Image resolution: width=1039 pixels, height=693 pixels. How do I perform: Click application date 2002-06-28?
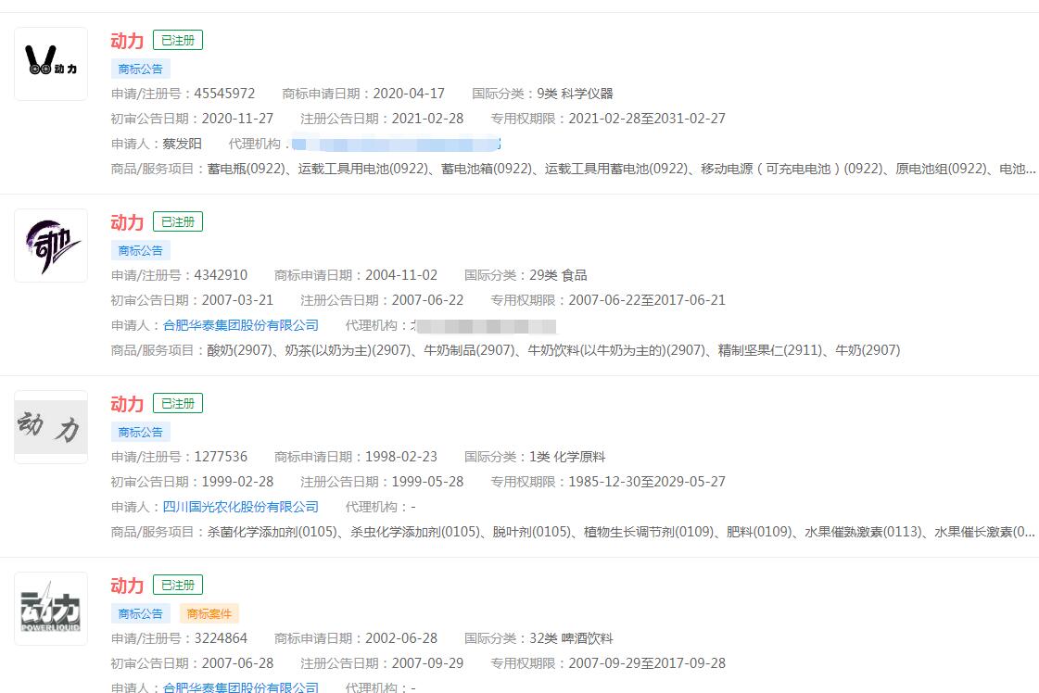401,638
